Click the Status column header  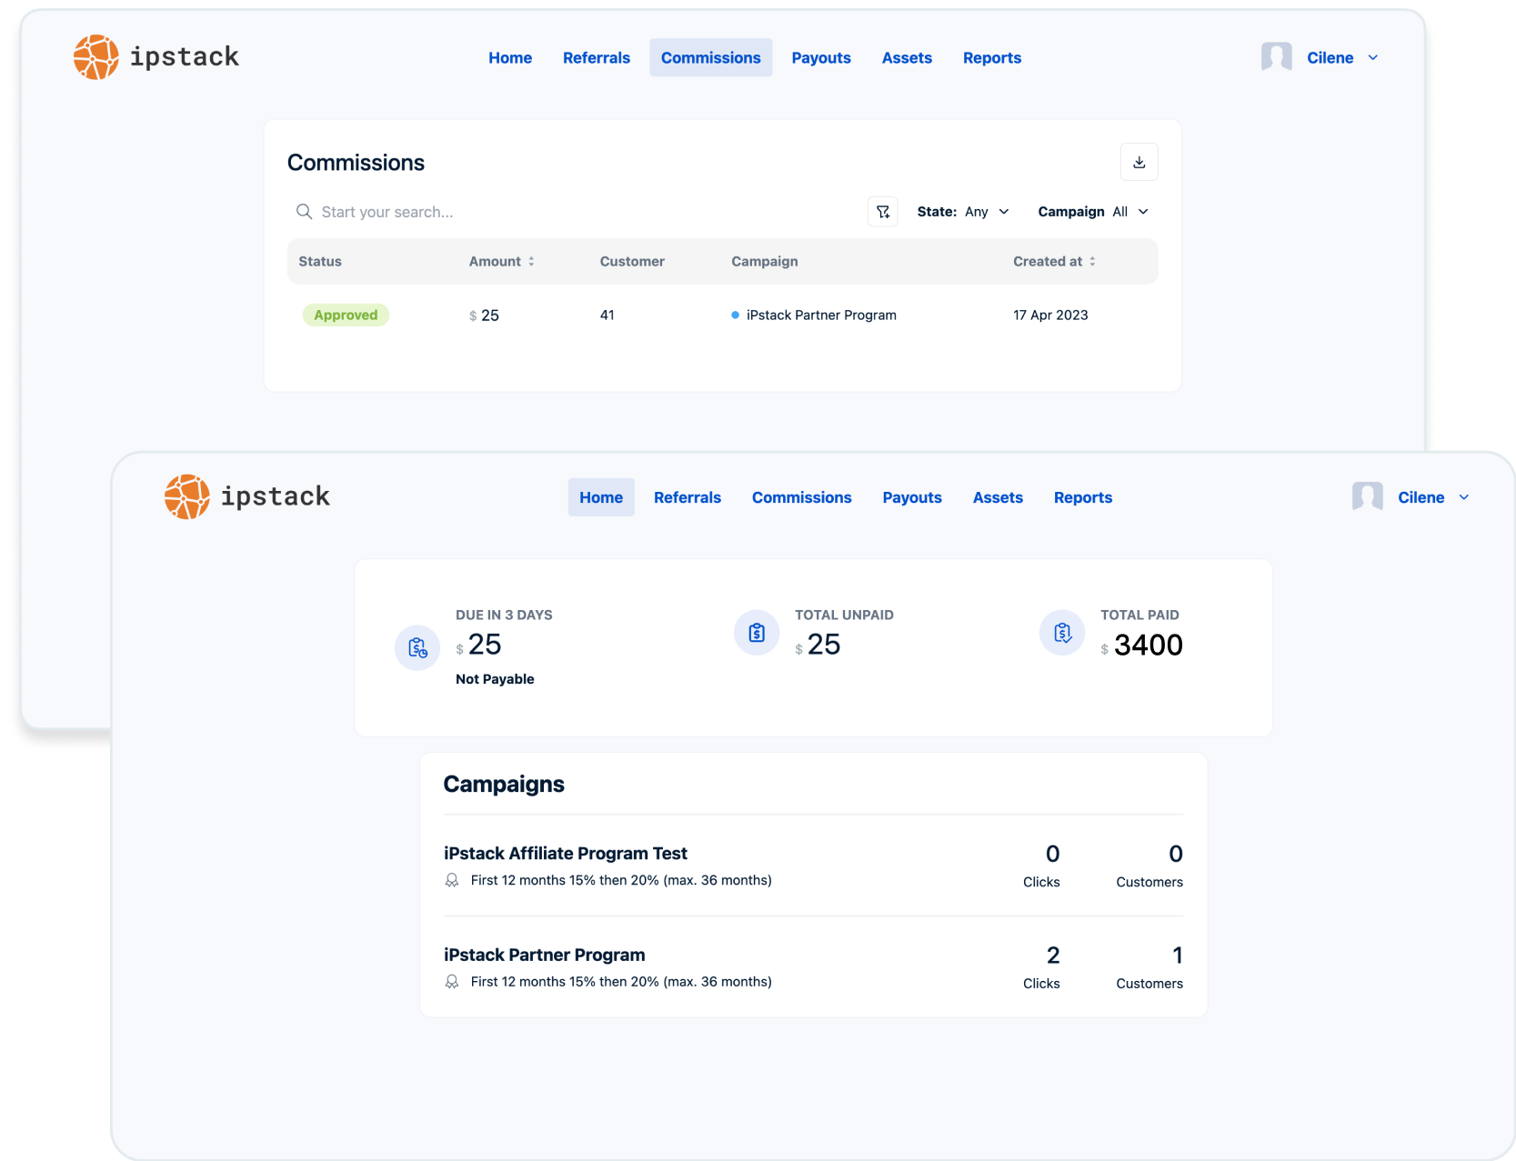pyautogui.click(x=320, y=262)
